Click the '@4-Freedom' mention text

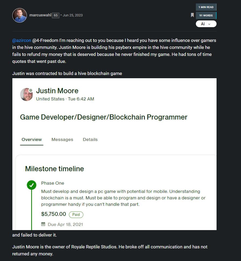(45, 40)
